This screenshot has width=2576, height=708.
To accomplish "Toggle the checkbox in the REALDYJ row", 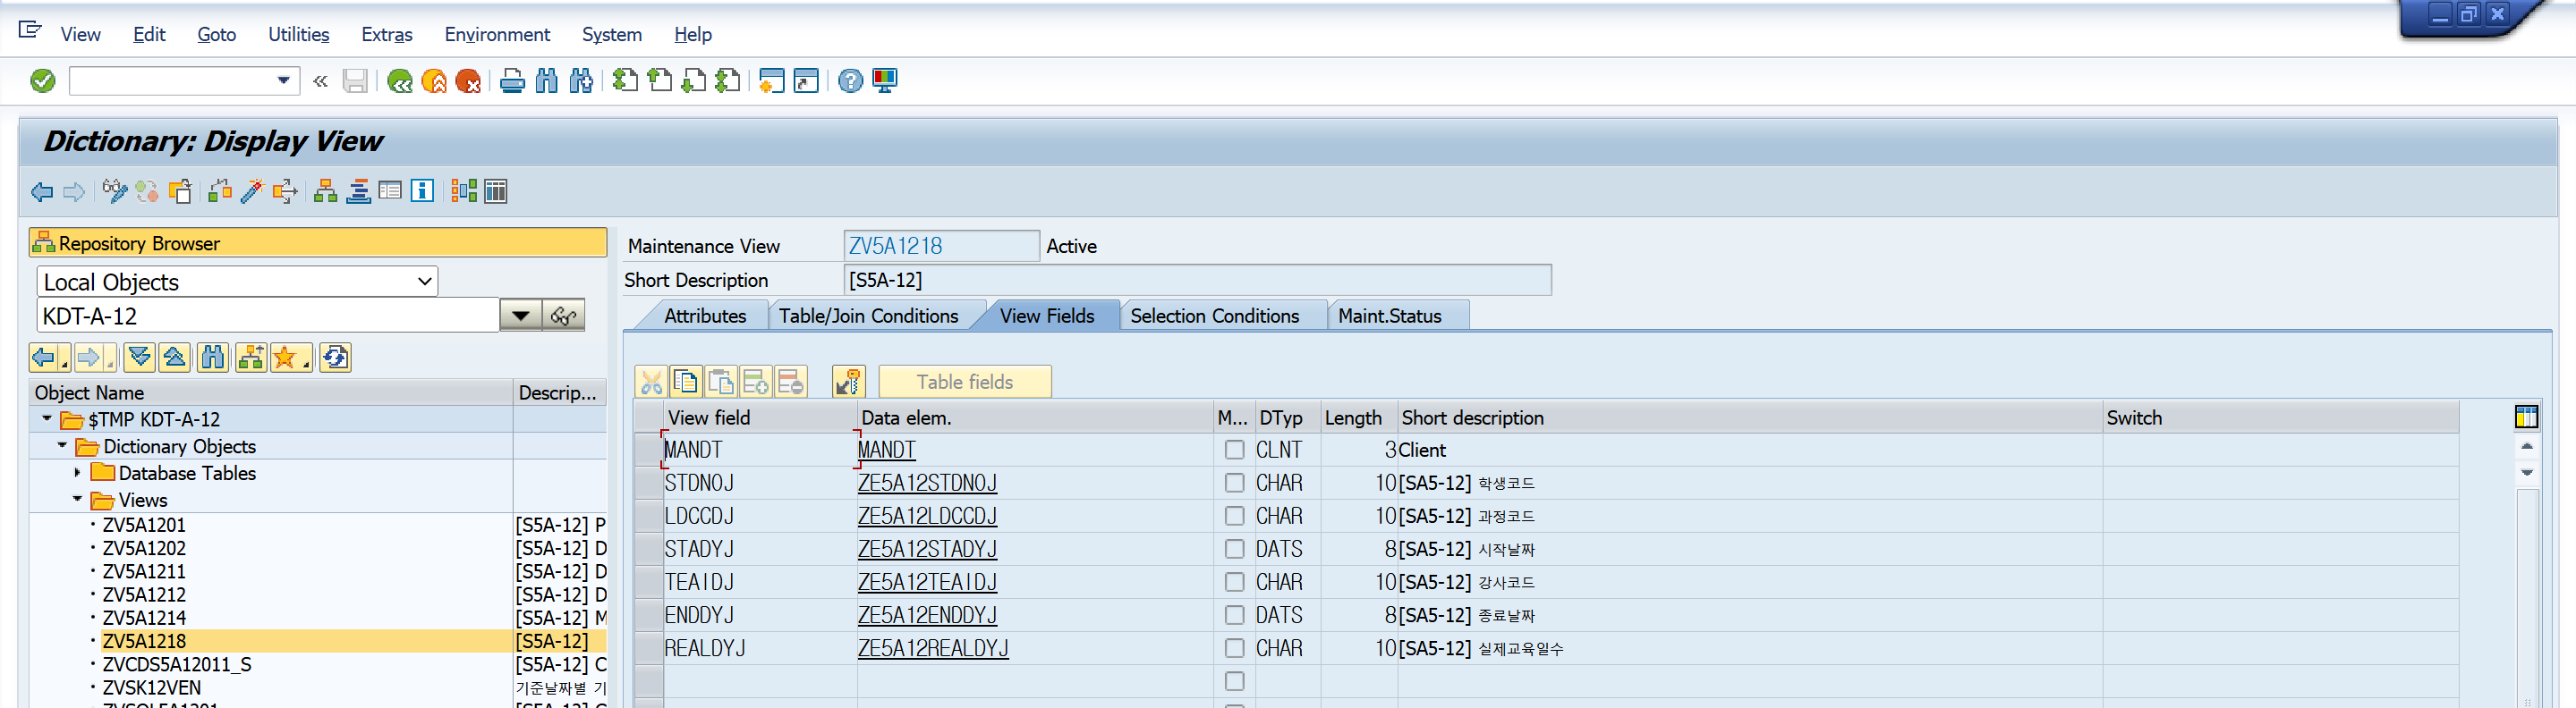I will 1234,647.
